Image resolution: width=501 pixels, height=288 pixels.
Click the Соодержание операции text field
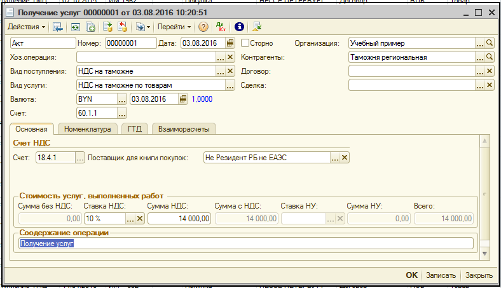click(245, 243)
